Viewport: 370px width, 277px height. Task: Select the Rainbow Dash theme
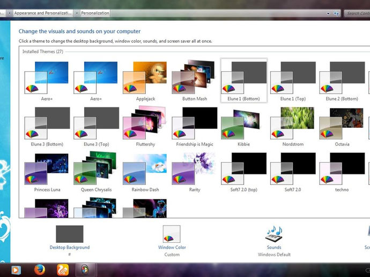[x=145, y=172]
